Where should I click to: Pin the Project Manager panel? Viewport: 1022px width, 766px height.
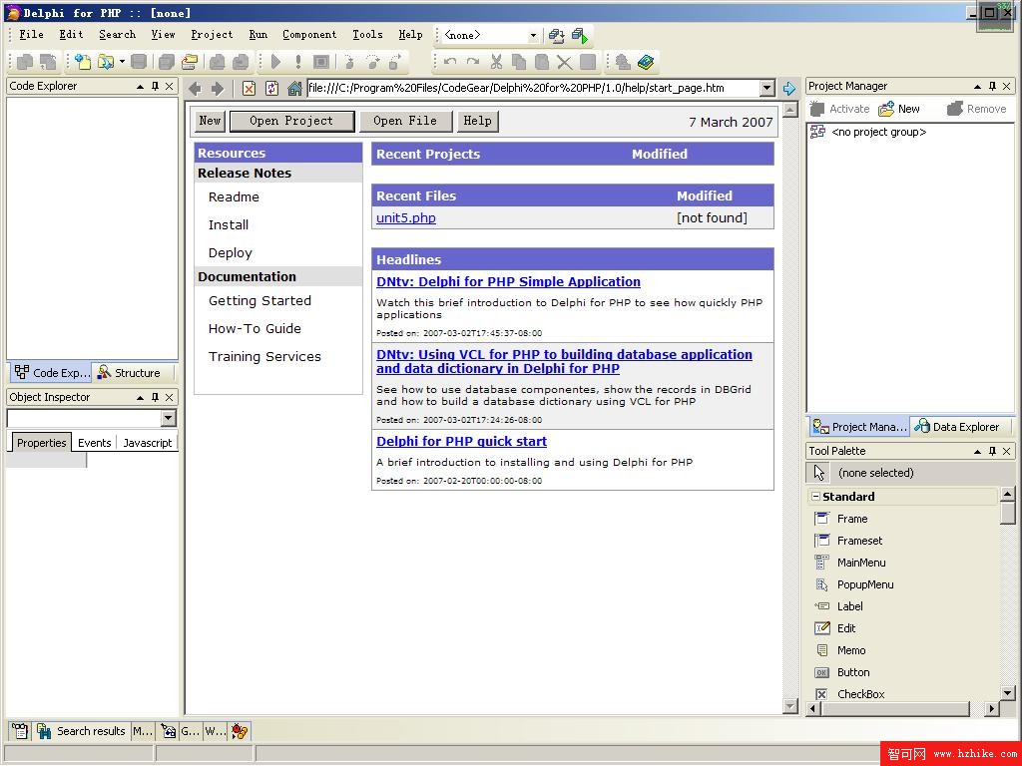click(993, 86)
